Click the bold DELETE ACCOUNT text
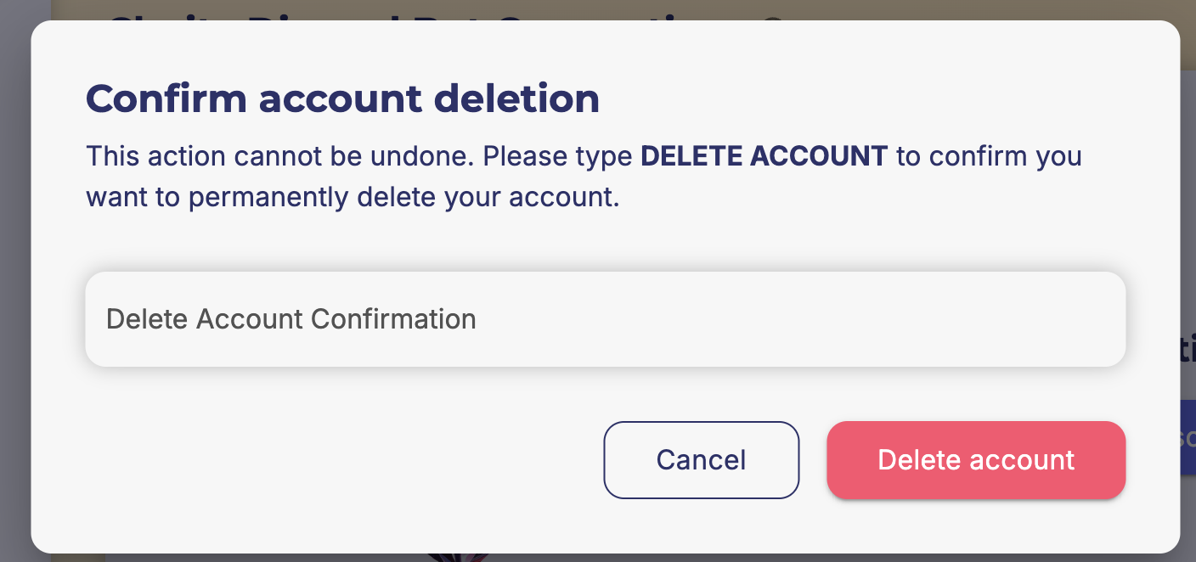The image size is (1196, 562). [764, 157]
